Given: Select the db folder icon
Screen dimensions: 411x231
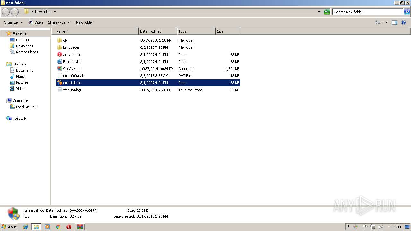Looking at the screenshot, I should click(59, 40).
